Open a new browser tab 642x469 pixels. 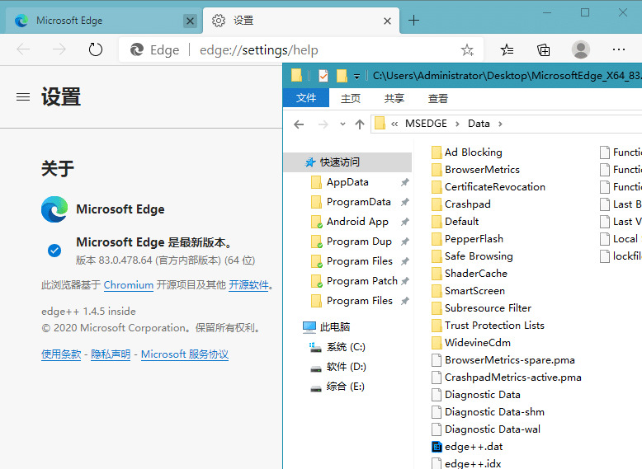pos(414,21)
